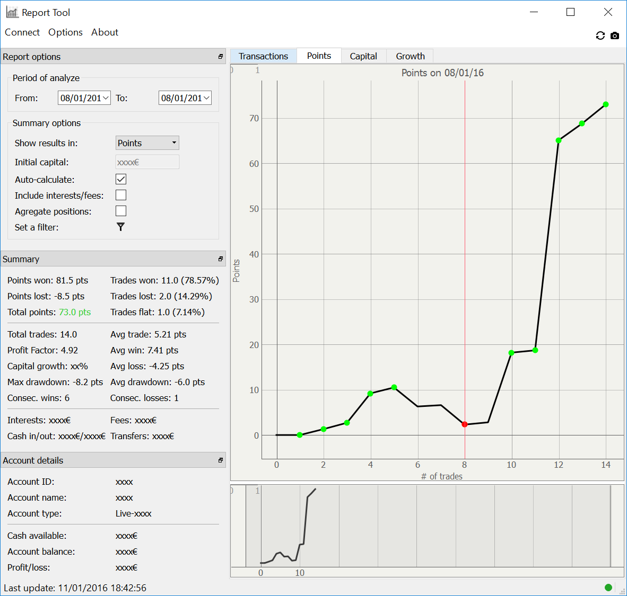The image size is (627, 596).
Task: Click the red data point at trade 8
Action: pyautogui.click(x=465, y=424)
